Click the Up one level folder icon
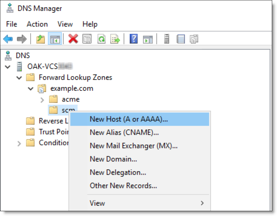This screenshot has height=216, width=277. (x=41, y=39)
